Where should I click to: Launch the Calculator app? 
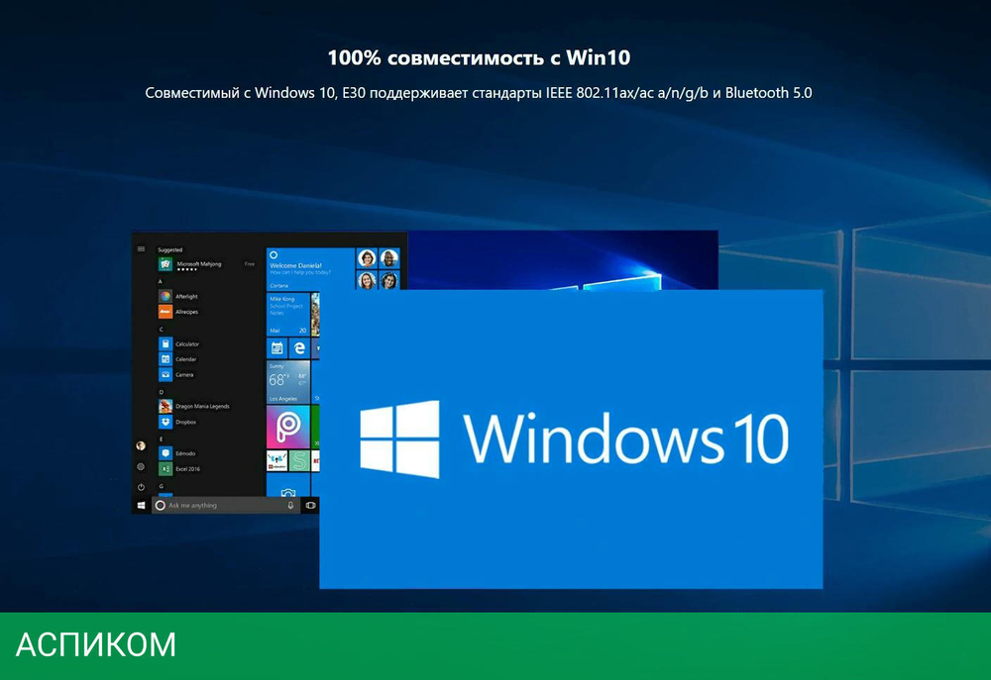click(x=178, y=344)
